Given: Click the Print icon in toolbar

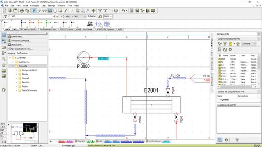Looking at the screenshot, I should [22, 11].
